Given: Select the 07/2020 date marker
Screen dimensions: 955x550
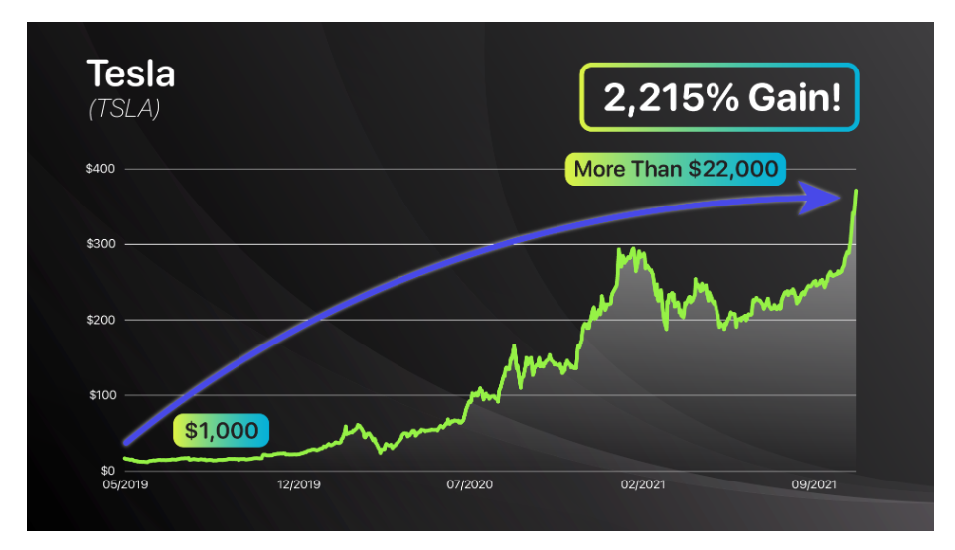Looking at the screenshot, I should pos(470,484).
